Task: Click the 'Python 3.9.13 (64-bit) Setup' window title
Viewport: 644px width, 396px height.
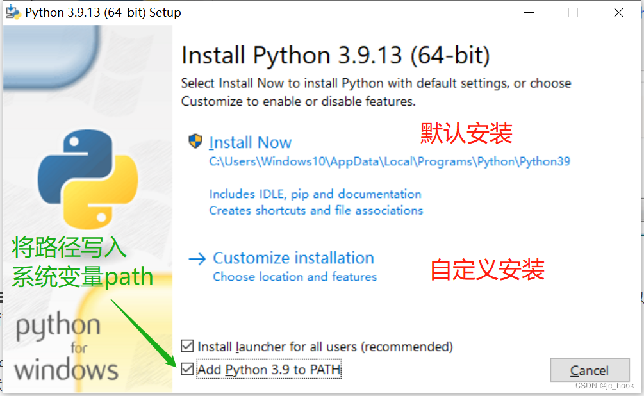Action: (103, 12)
